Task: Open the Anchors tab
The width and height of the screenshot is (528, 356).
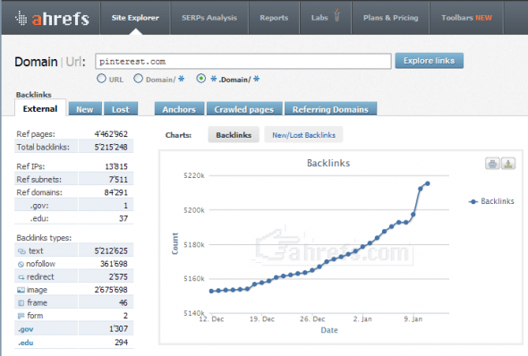Action: click(179, 109)
